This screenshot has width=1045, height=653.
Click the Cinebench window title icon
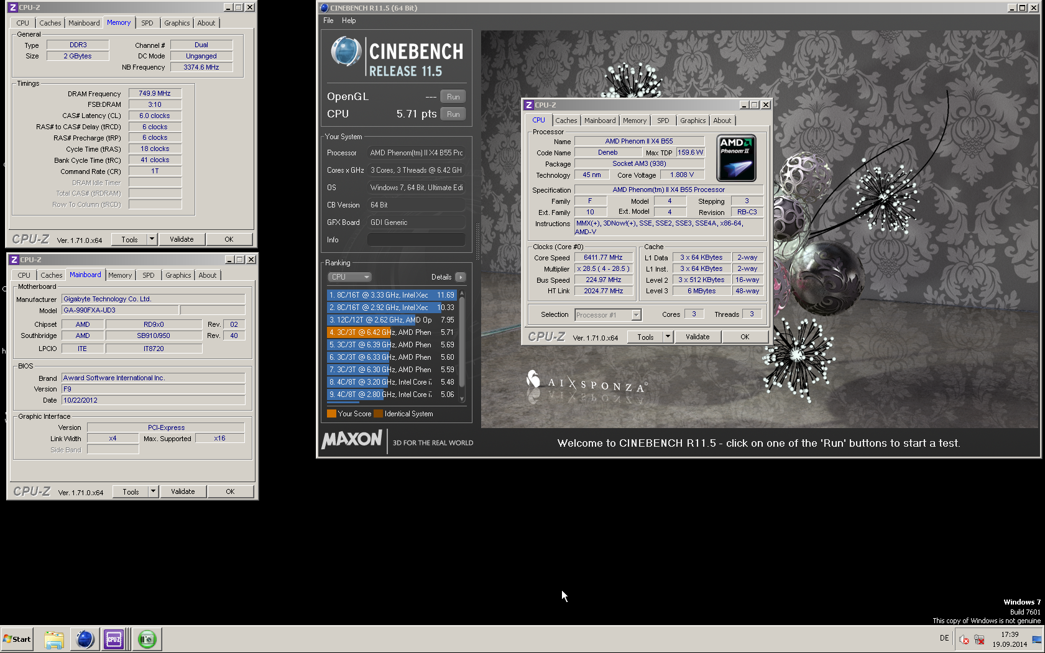pos(324,8)
